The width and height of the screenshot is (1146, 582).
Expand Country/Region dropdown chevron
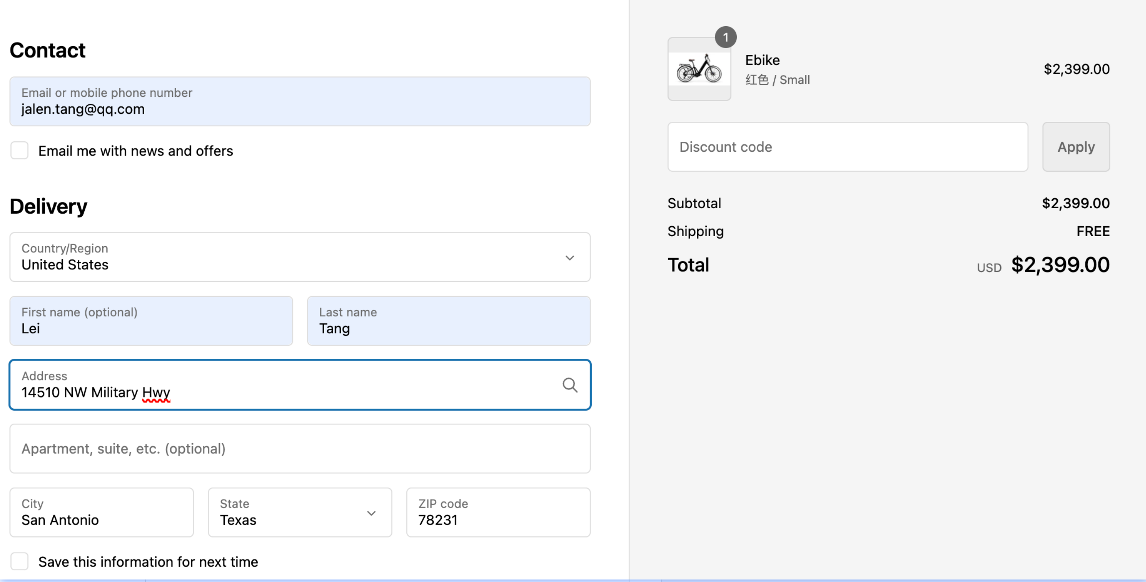569,258
